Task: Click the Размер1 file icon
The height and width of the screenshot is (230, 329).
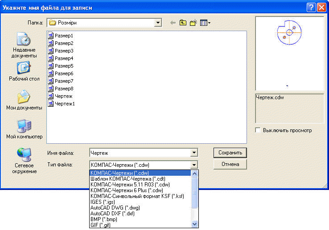Action: pos(50,36)
